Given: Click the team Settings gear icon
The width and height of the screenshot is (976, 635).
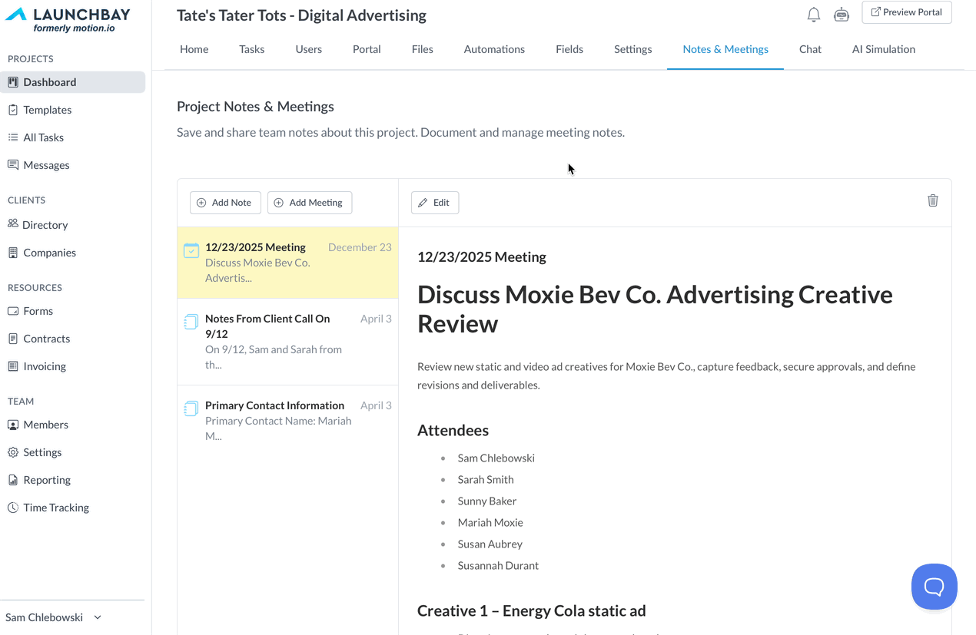Looking at the screenshot, I should [13, 452].
